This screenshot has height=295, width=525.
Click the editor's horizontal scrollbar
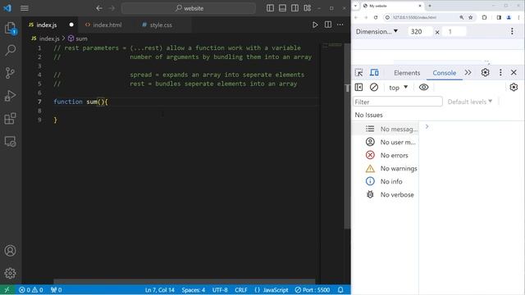pyautogui.click(x=184, y=281)
